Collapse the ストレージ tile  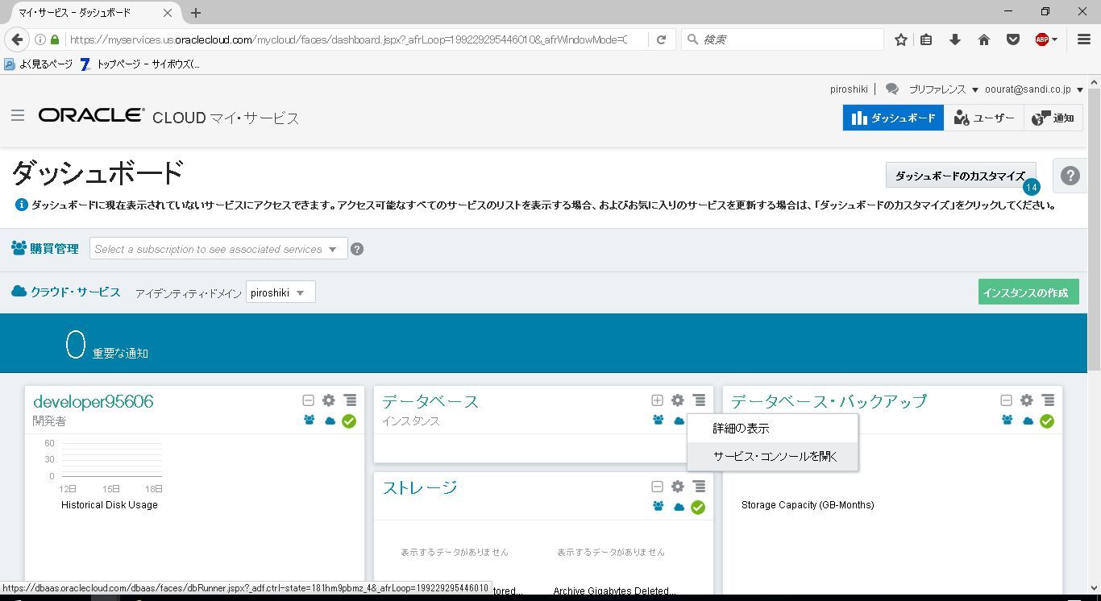(657, 487)
